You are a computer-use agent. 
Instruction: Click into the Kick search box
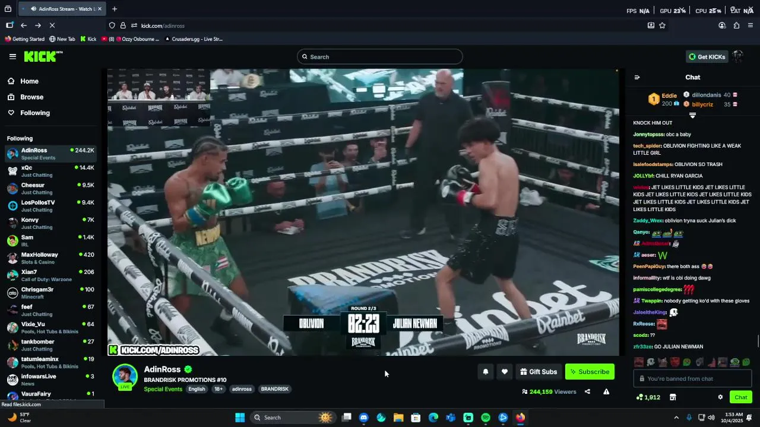click(x=380, y=57)
